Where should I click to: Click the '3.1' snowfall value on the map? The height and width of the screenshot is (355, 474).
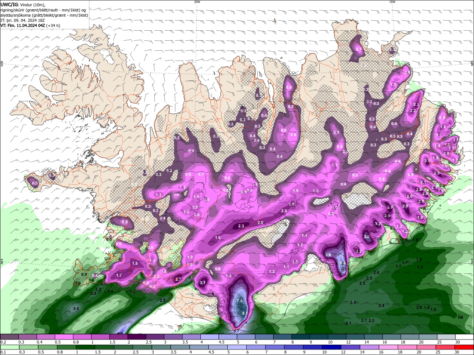tap(203, 283)
